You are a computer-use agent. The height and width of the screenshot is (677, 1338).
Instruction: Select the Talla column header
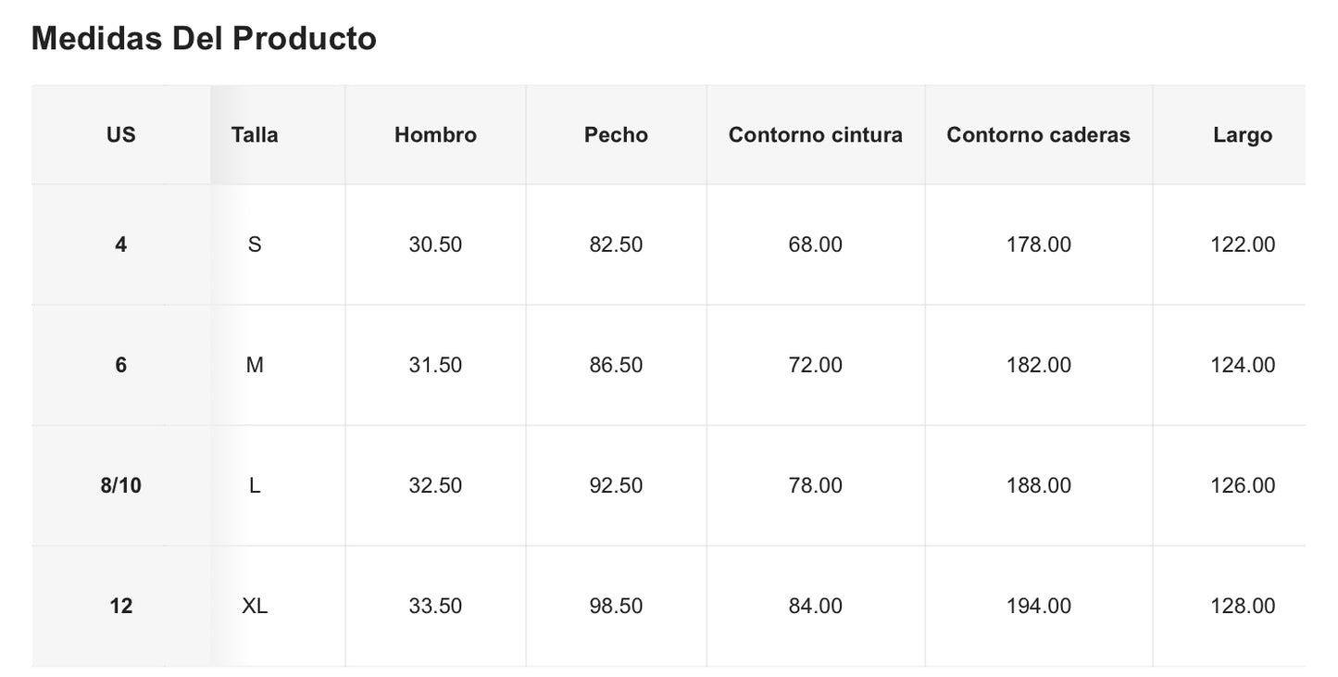(255, 135)
